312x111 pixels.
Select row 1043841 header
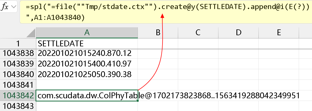[18, 85]
